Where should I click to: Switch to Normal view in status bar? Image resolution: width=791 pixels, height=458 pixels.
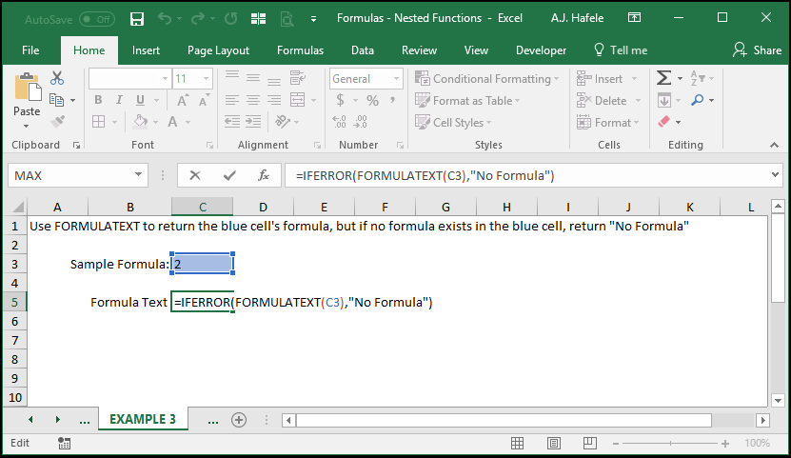pos(517,444)
